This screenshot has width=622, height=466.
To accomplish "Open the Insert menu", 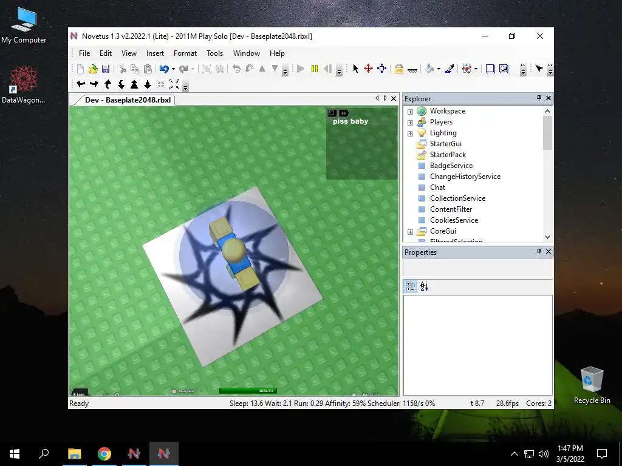I will tap(155, 53).
